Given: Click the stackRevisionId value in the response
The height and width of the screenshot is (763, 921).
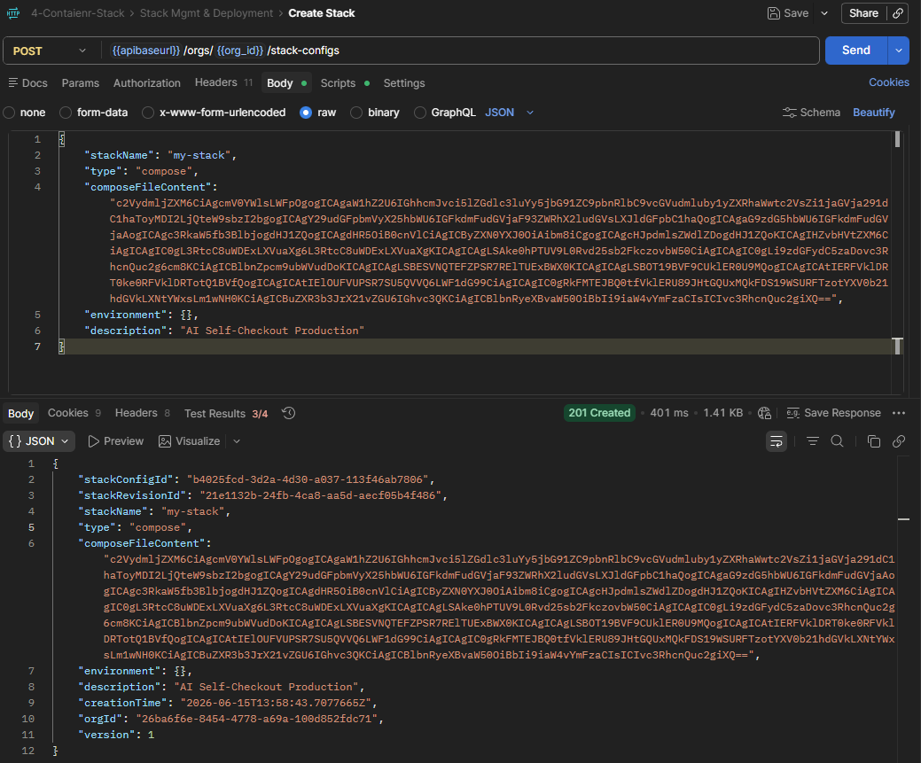Looking at the screenshot, I should pos(320,495).
